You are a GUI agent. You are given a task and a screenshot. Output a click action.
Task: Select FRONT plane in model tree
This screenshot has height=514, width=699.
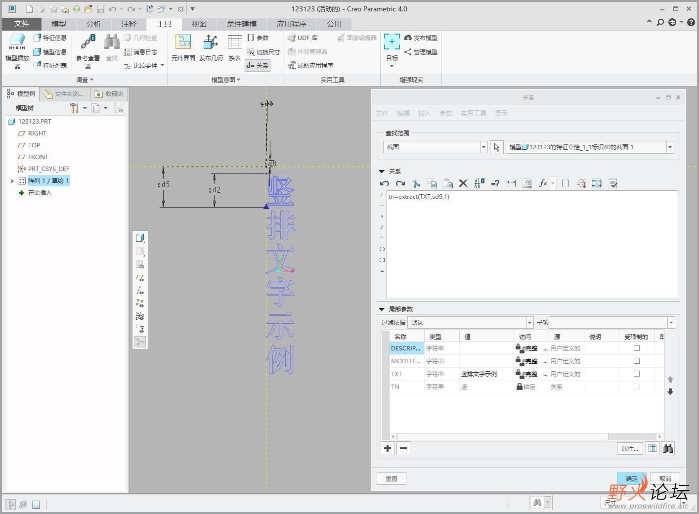click(x=38, y=157)
